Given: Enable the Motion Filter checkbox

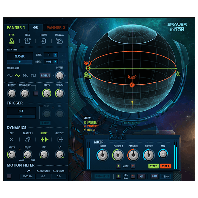Looking at the screenshot, I should (9, 176).
